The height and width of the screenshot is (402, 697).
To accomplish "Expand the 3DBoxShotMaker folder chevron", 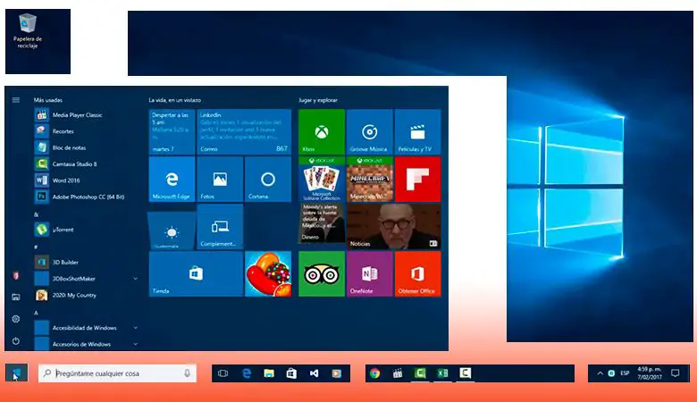I will 135,279.
